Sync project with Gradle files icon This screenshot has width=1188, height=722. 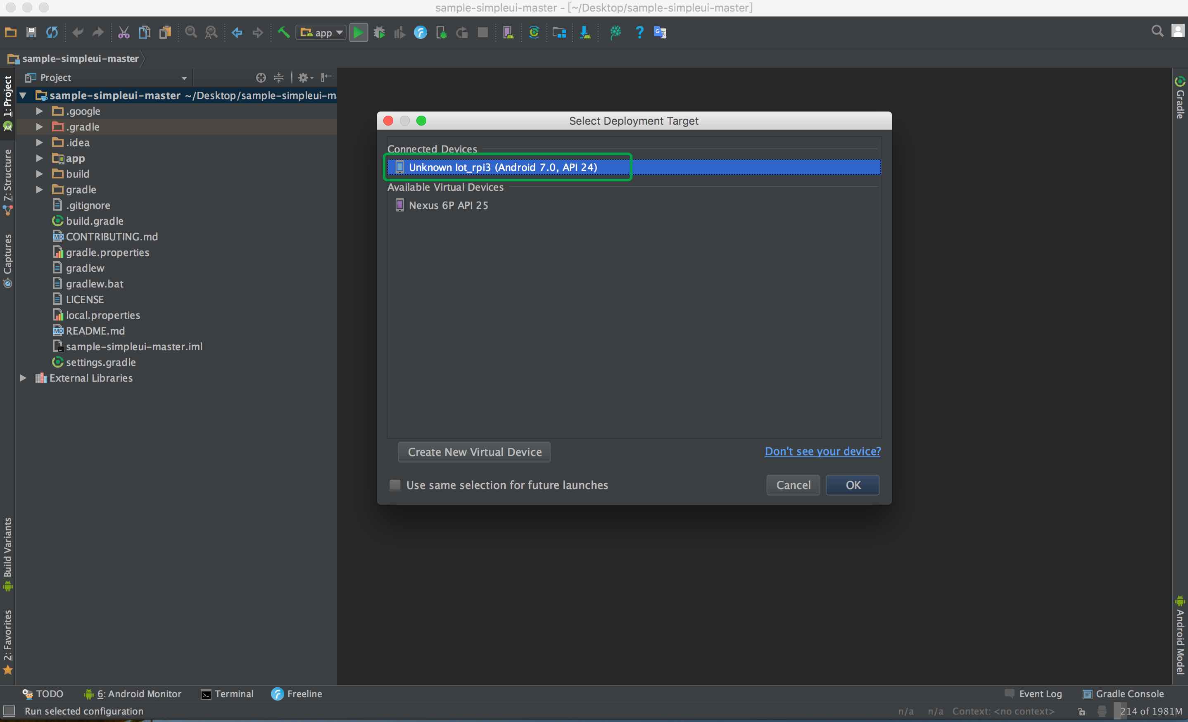point(534,32)
